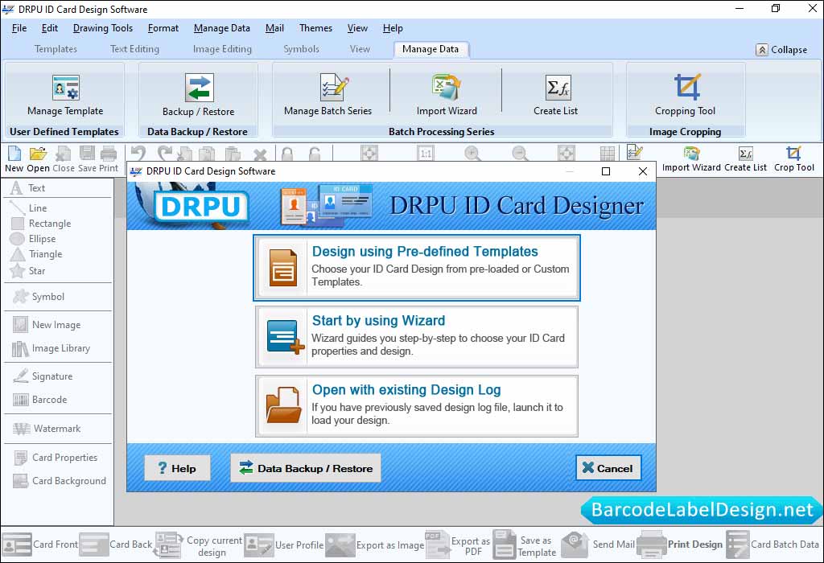Viewport: 824px width, 563px height.
Task: Click Import Wizard in quick toolbar
Action: pyautogui.click(x=691, y=160)
